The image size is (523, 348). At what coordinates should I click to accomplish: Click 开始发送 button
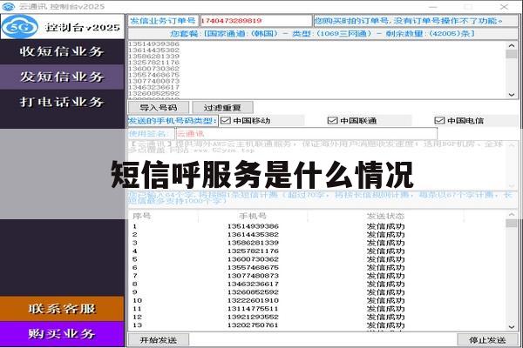tap(159, 340)
